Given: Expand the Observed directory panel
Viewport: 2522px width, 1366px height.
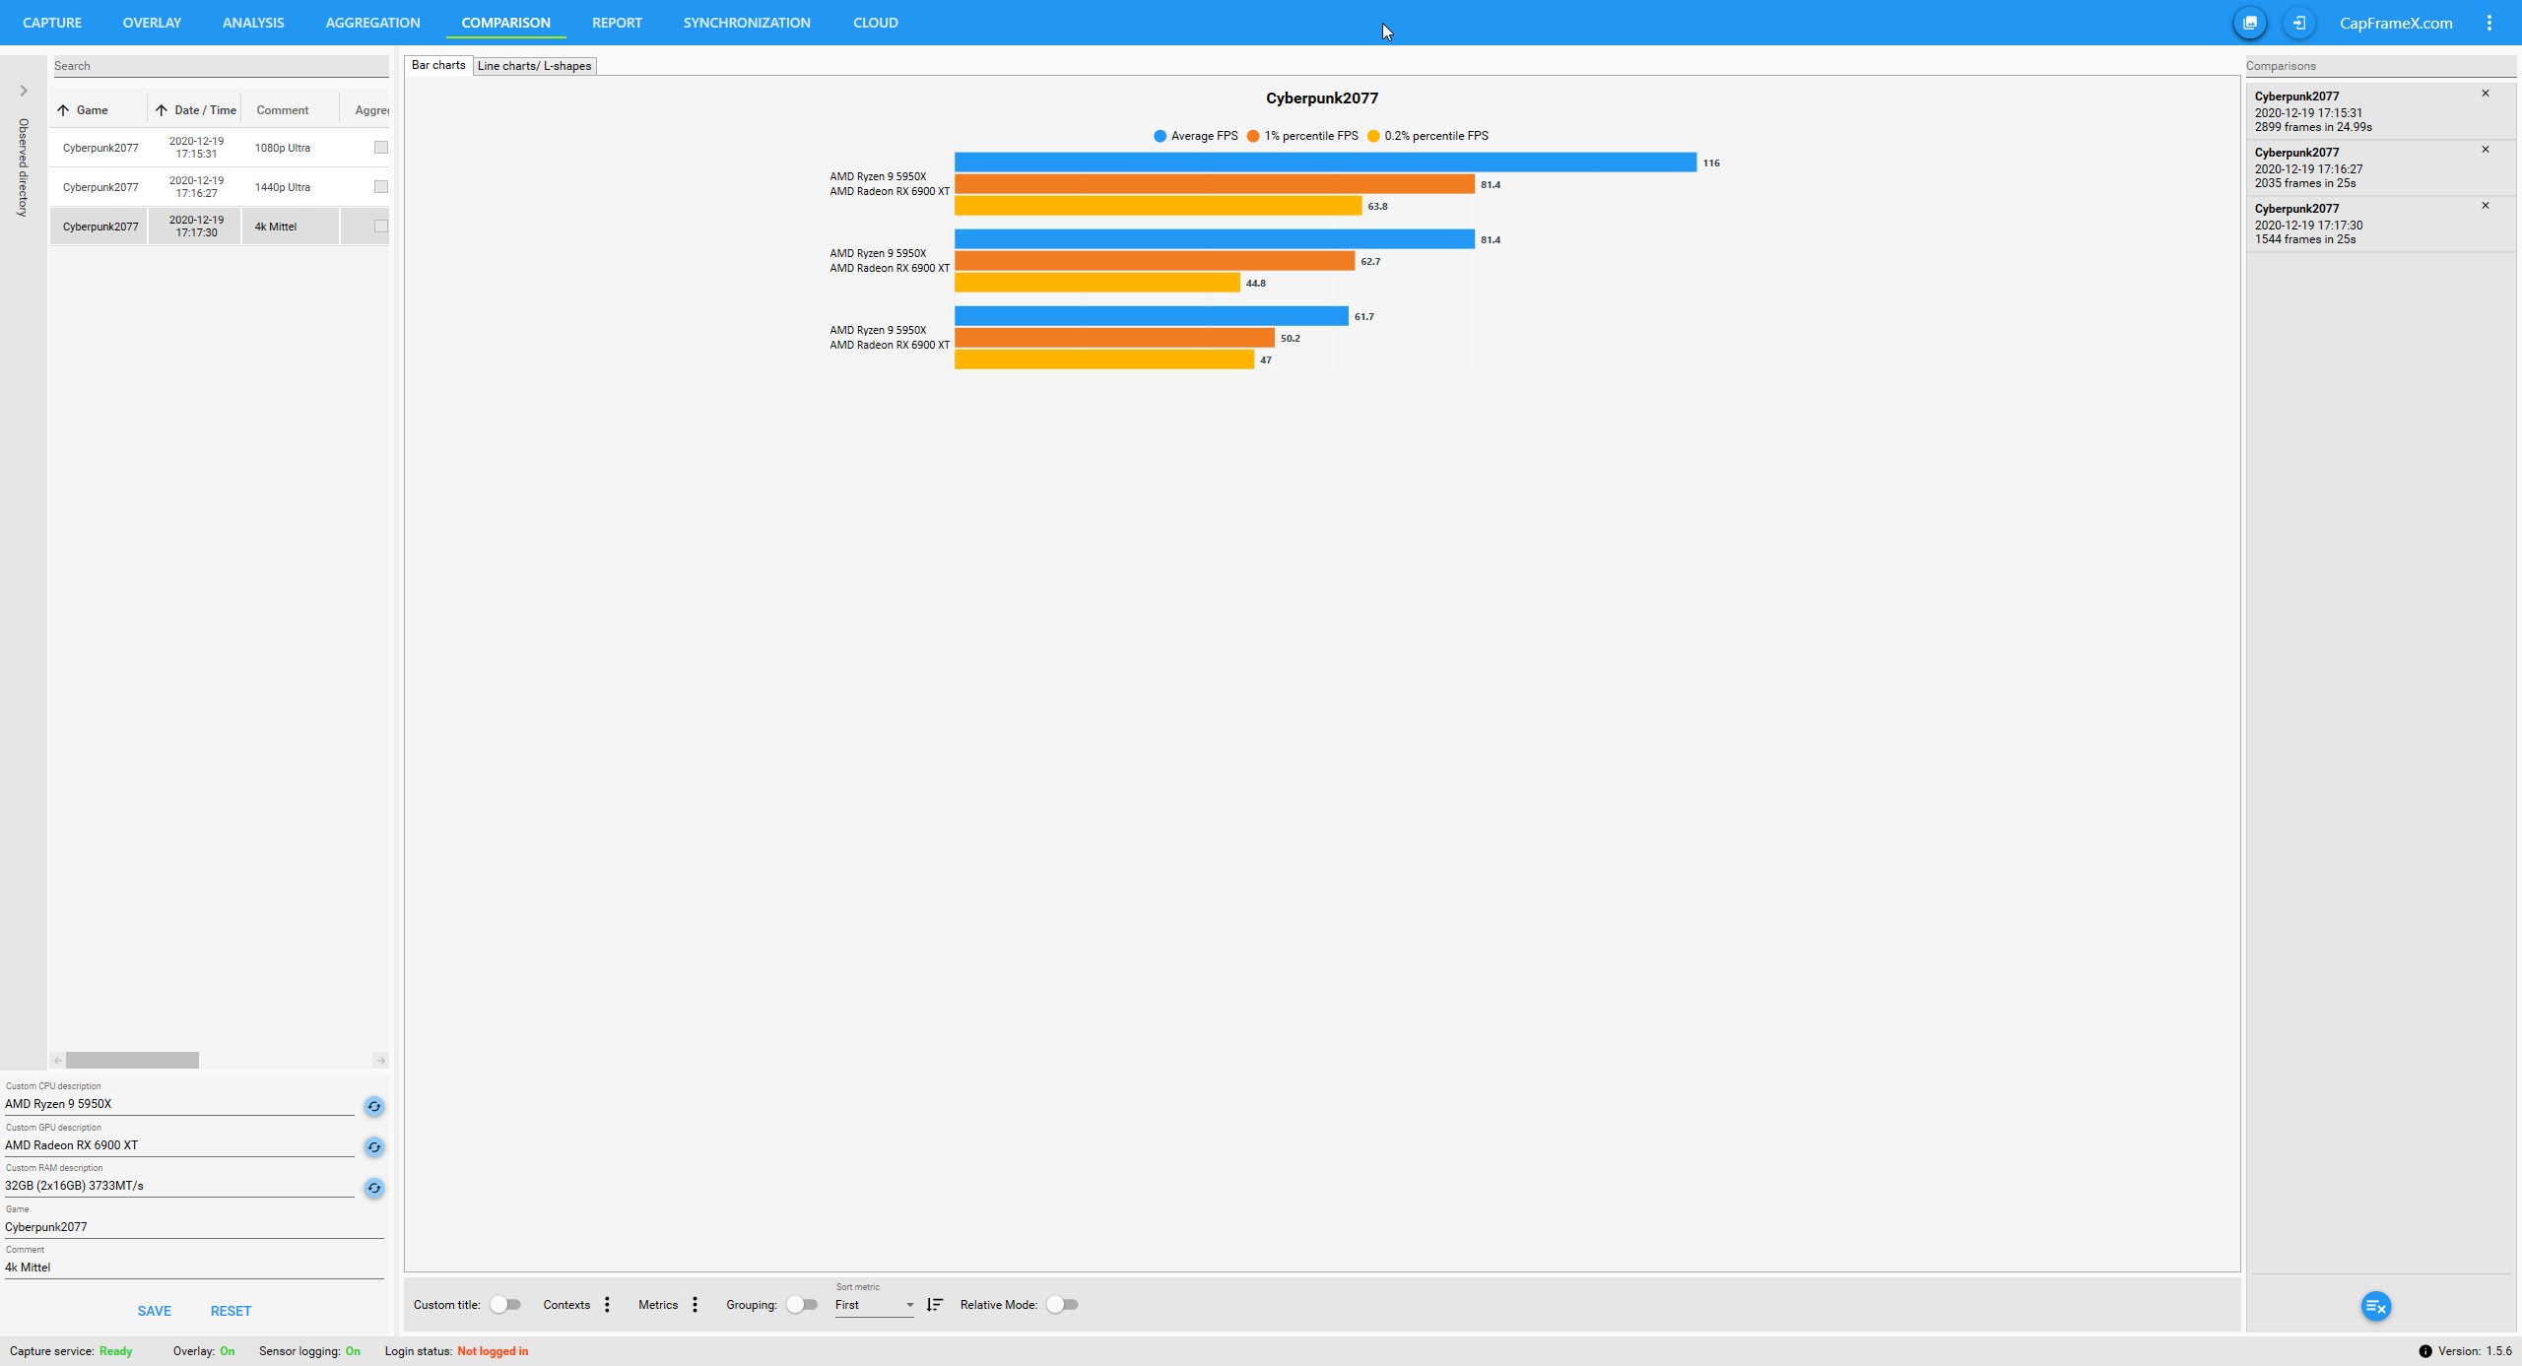Looking at the screenshot, I should pyautogui.click(x=24, y=91).
